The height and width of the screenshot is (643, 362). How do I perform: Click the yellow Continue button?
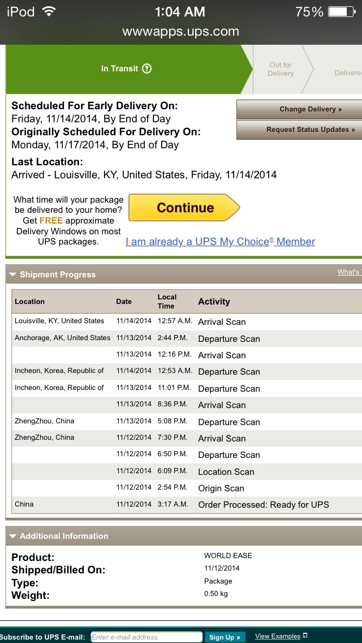tap(184, 208)
